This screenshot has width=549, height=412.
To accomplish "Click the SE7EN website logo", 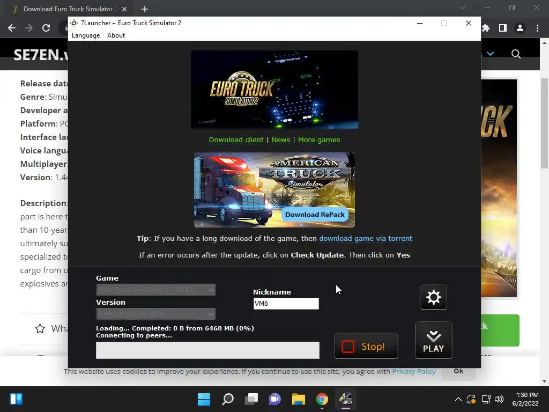I will (41, 55).
